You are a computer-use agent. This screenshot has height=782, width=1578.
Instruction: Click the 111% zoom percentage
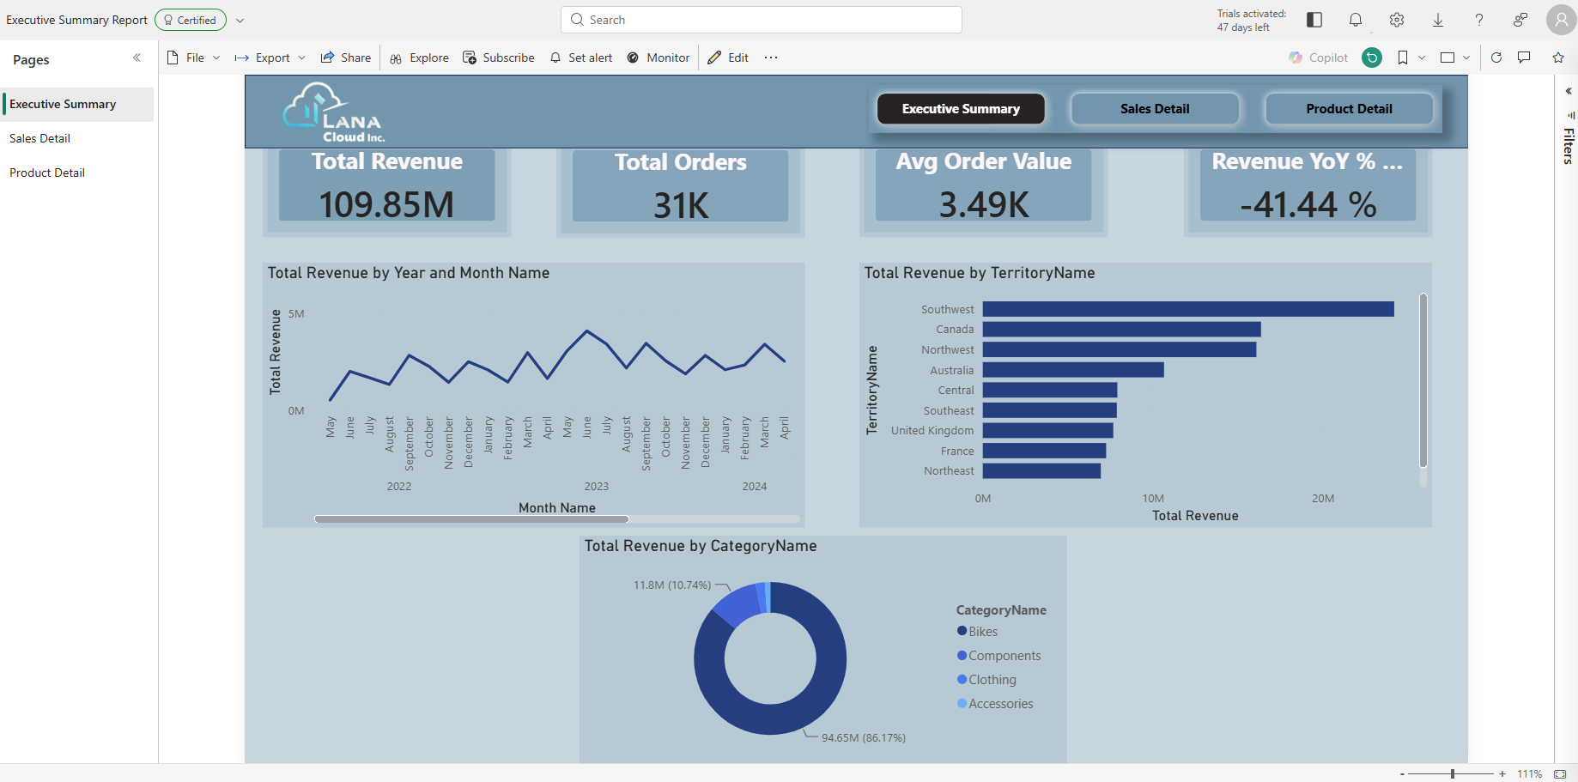[1530, 773]
